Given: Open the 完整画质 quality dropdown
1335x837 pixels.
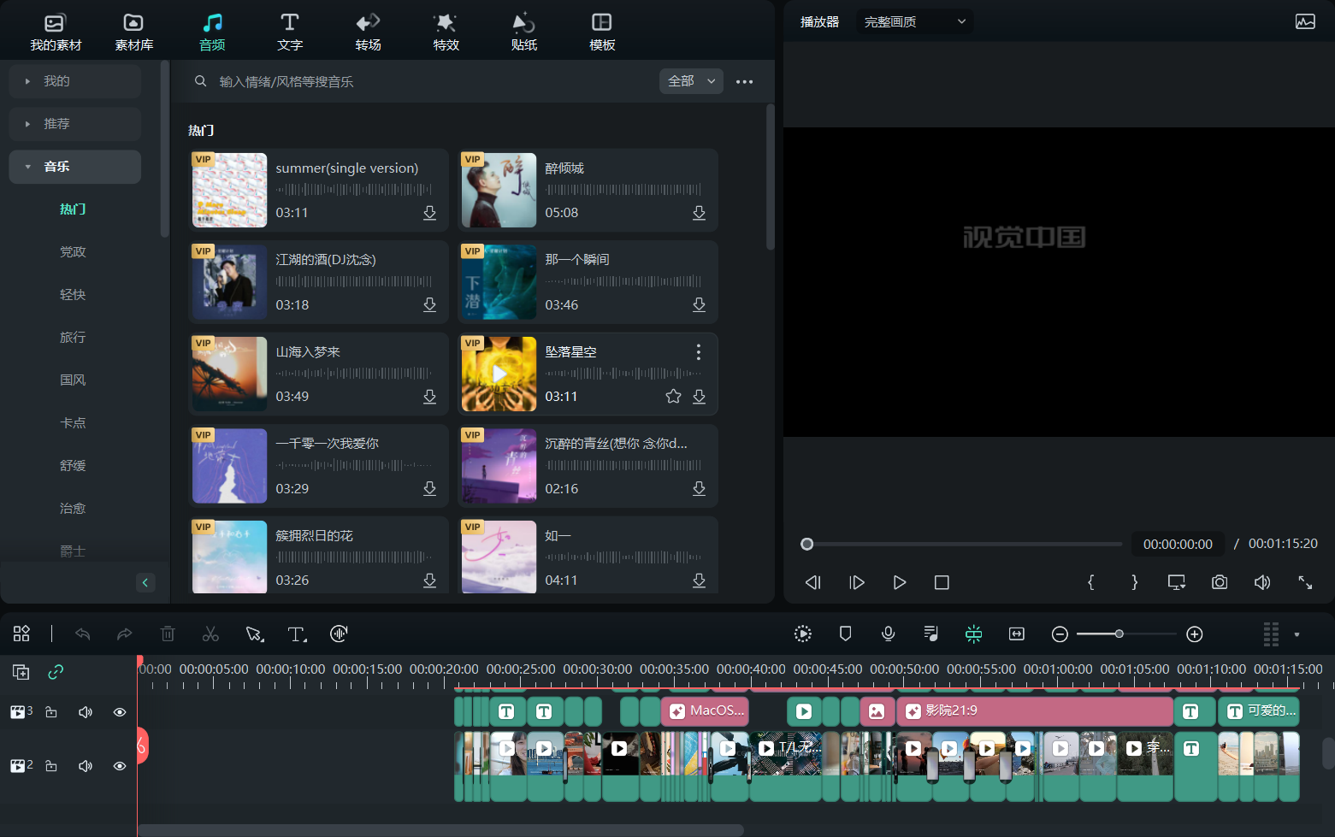Looking at the screenshot, I should click(x=914, y=21).
